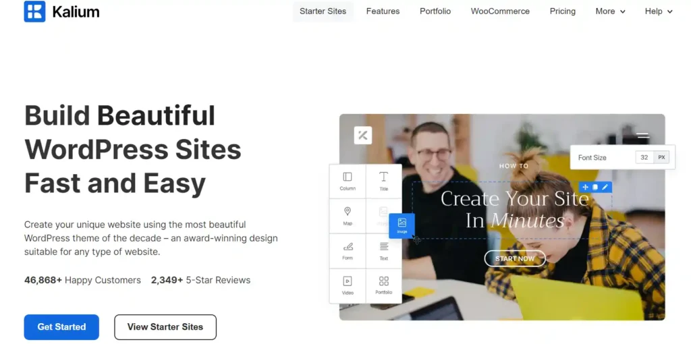This screenshot has height=344, width=691.
Task: Click the Font Size value field
Action: click(644, 157)
